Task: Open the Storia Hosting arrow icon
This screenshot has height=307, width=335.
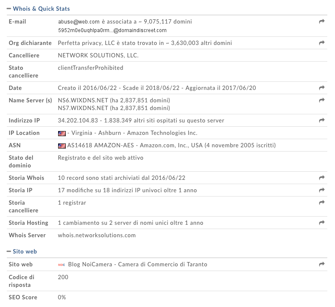Action: point(322,223)
